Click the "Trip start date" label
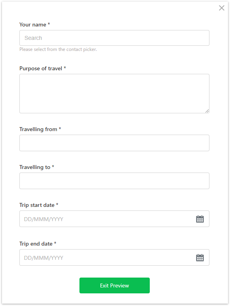The image size is (230, 306). (37, 205)
